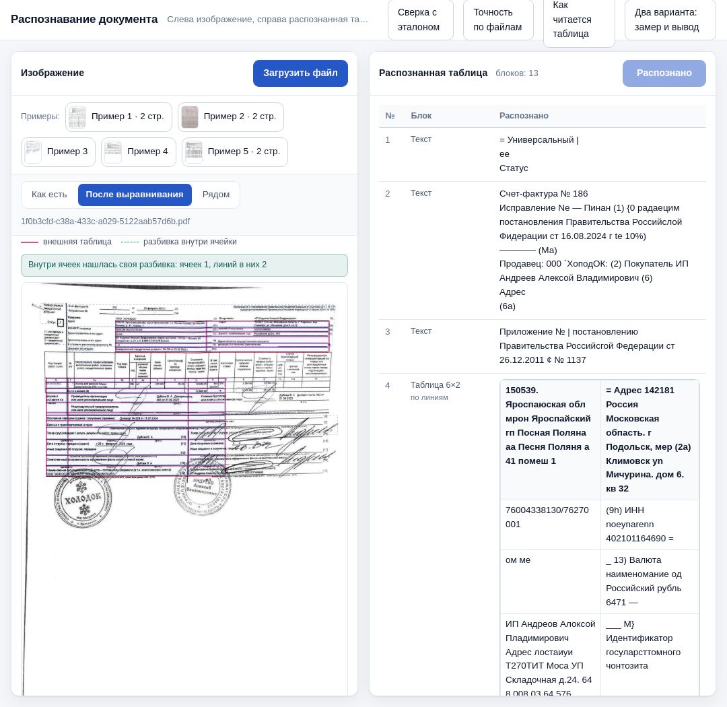
Task: Click the Пример 3 thumbnail image
Action: [x=33, y=152]
